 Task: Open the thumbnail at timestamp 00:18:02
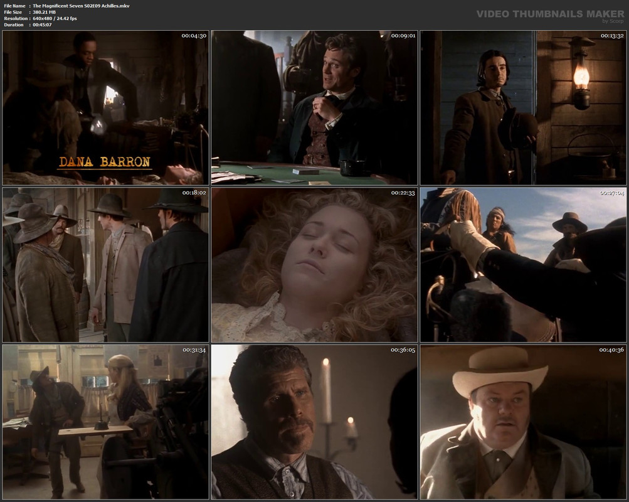coord(105,265)
